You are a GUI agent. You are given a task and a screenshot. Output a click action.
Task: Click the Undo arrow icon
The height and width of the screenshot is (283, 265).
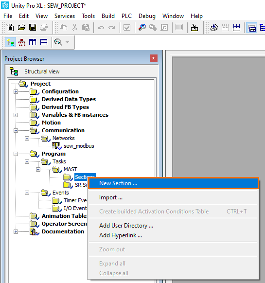[101, 28]
